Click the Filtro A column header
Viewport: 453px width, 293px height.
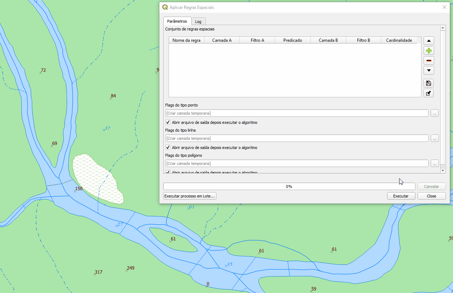pyautogui.click(x=257, y=40)
